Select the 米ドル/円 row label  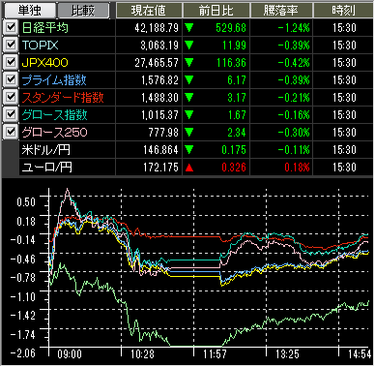pyautogui.click(x=45, y=150)
